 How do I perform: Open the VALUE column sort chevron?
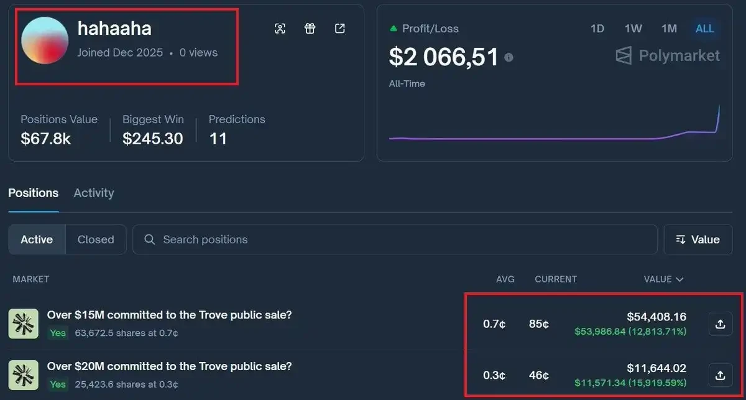pos(678,279)
